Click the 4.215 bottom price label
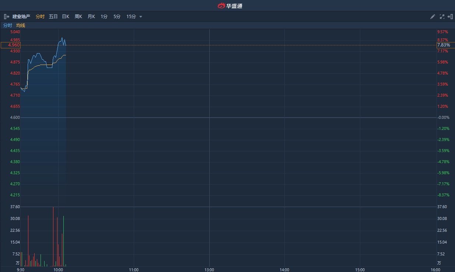 pos(15,195)
